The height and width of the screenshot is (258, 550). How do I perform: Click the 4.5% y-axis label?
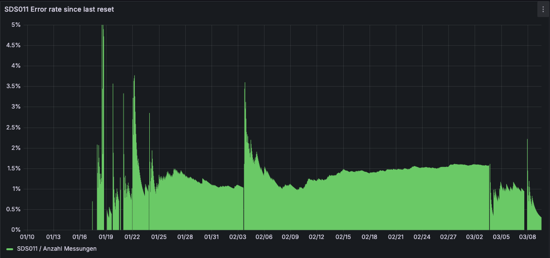coord(14,45)
